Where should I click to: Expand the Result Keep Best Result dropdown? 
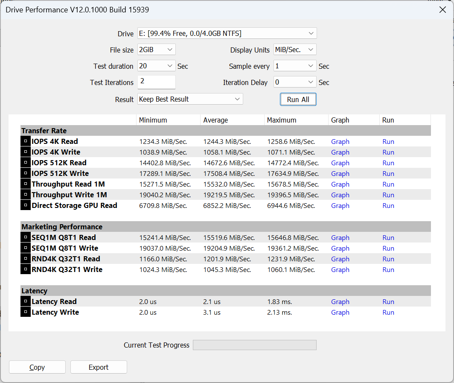[190, 99]
